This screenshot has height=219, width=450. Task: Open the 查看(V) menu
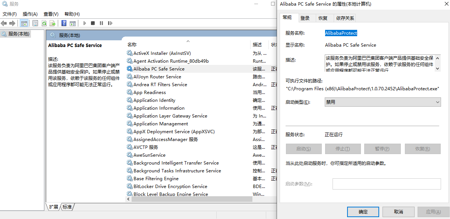click(51, 14)
